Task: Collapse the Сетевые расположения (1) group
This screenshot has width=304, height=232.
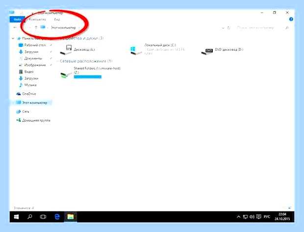Action: point(57,61)
